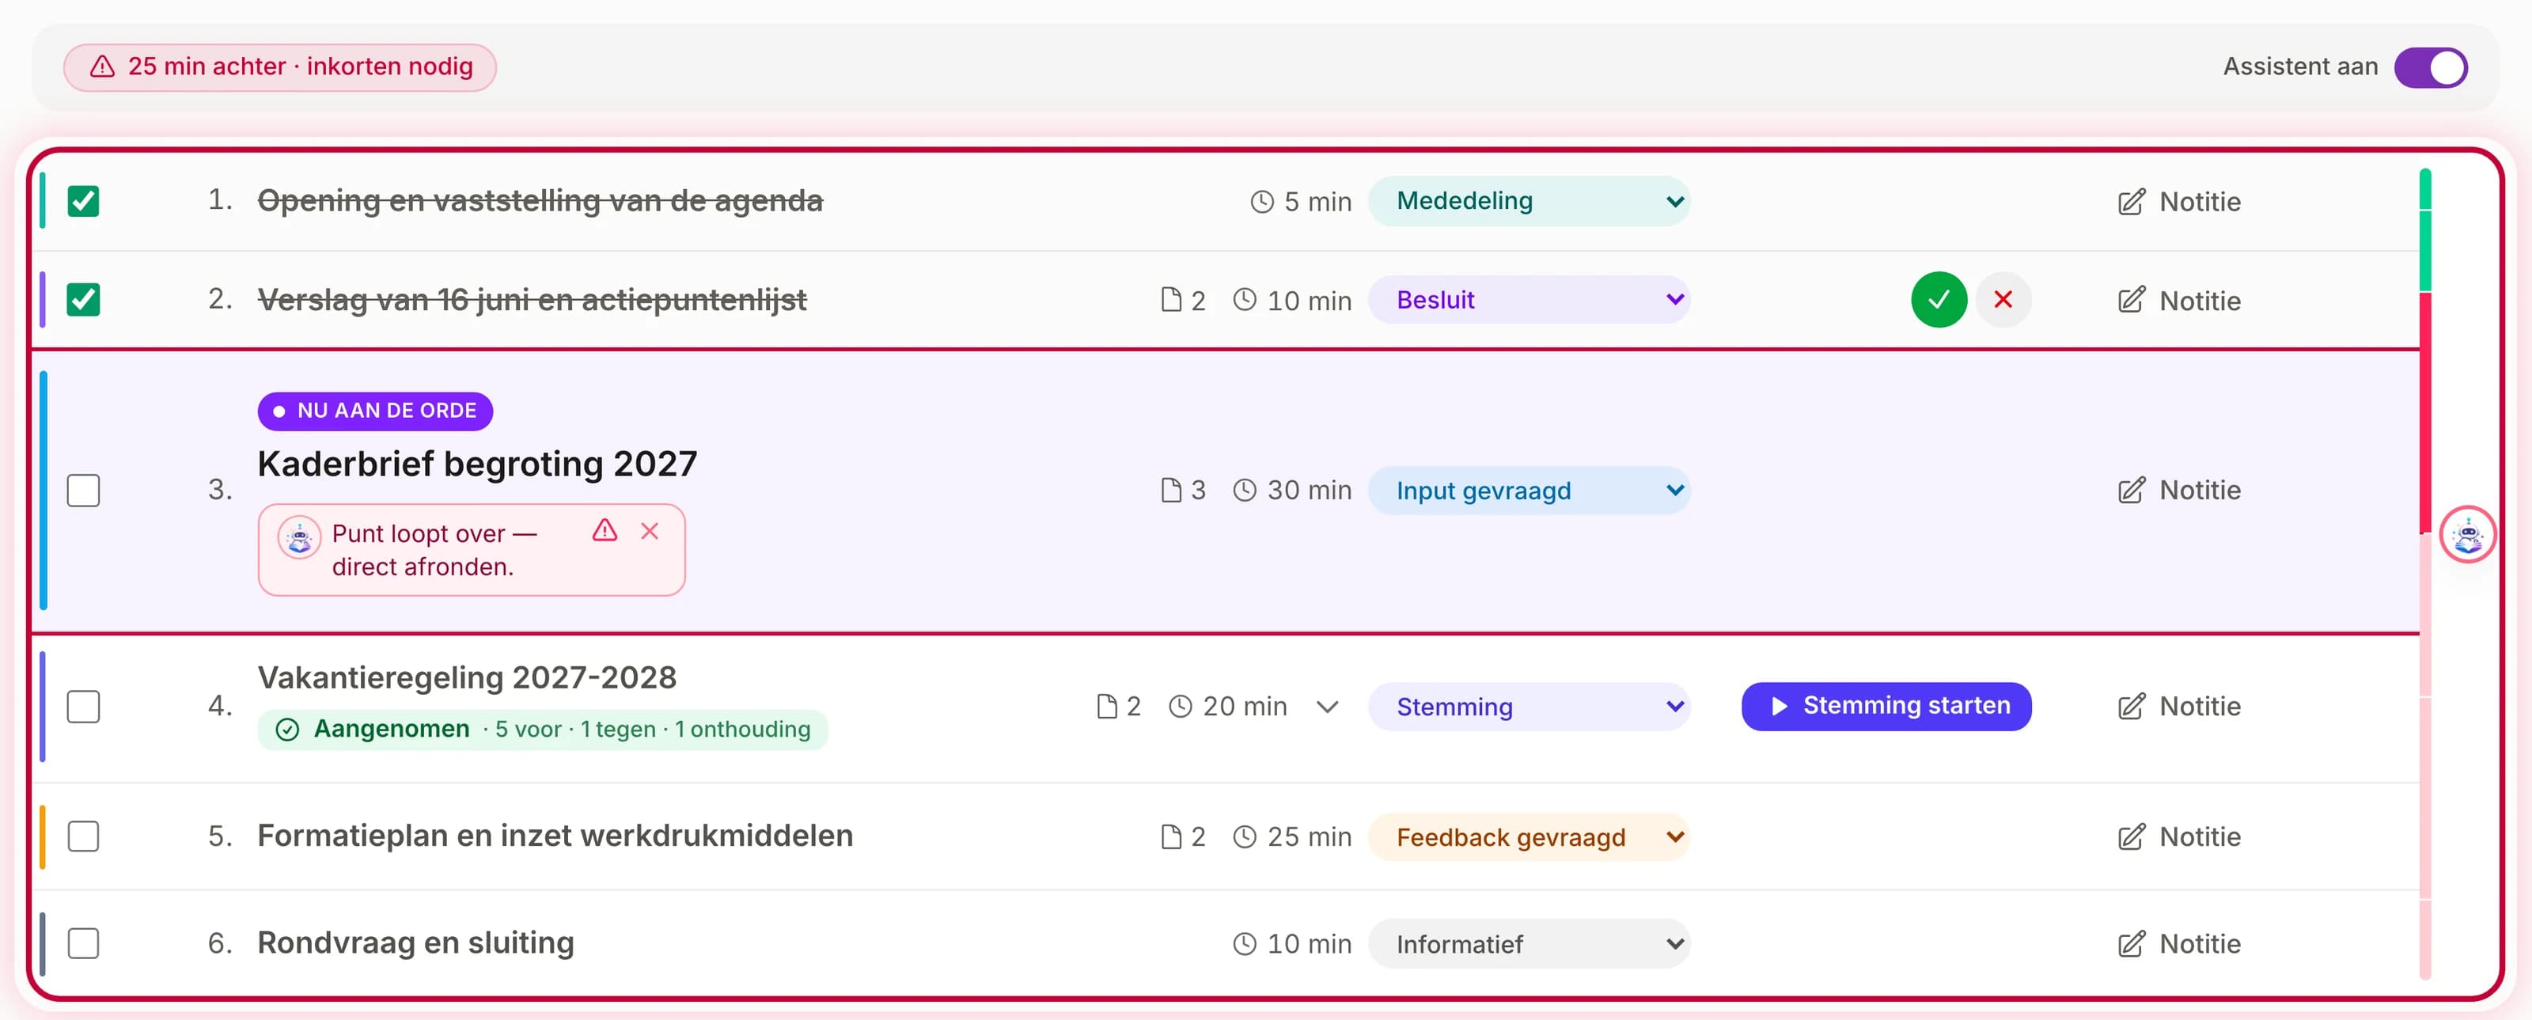The image size is (2532, 1020).
Task: Open the Stemming type dropdown
Action: (x=1529, y=707)
